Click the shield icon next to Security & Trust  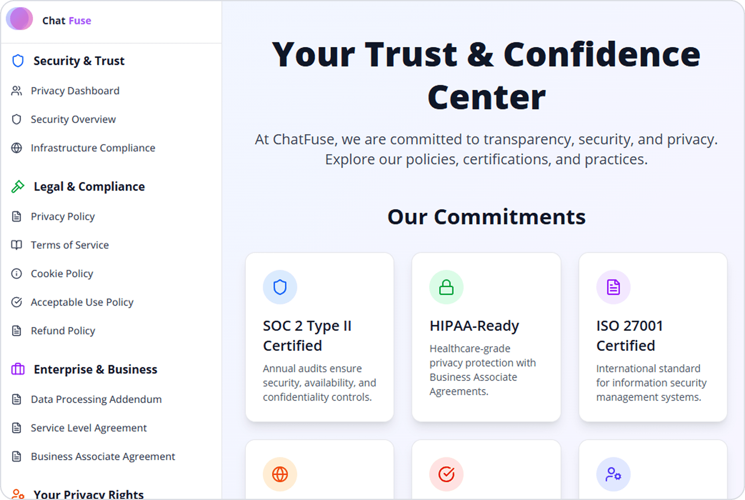[x=17, y=61]
